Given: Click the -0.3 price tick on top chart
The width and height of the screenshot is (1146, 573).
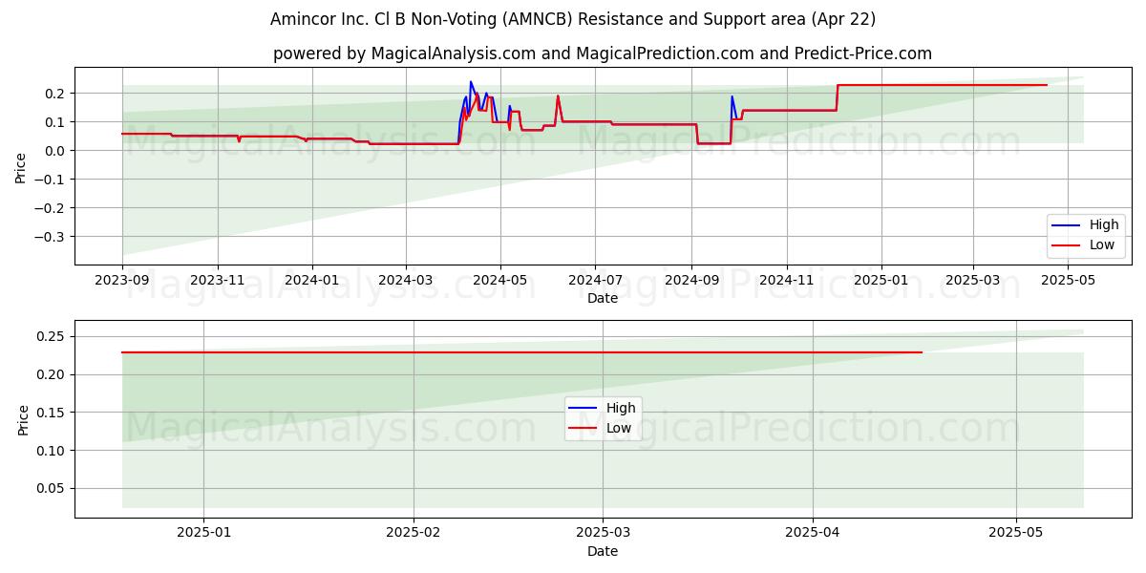Looking at the screenshot, I should 52,237.
